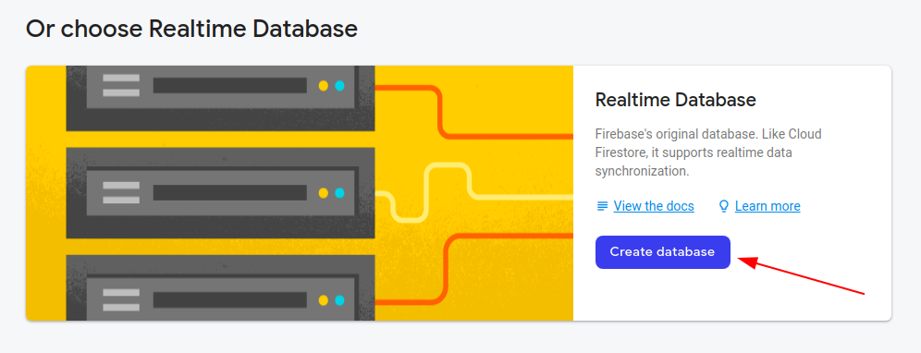The image size is (921, 353).
Task: Click the server rack illustration image
Action: tap(300, 193)
